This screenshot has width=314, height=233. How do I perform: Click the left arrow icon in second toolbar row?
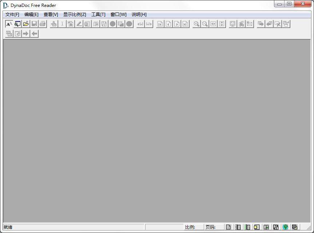click(x=35, y=33)
